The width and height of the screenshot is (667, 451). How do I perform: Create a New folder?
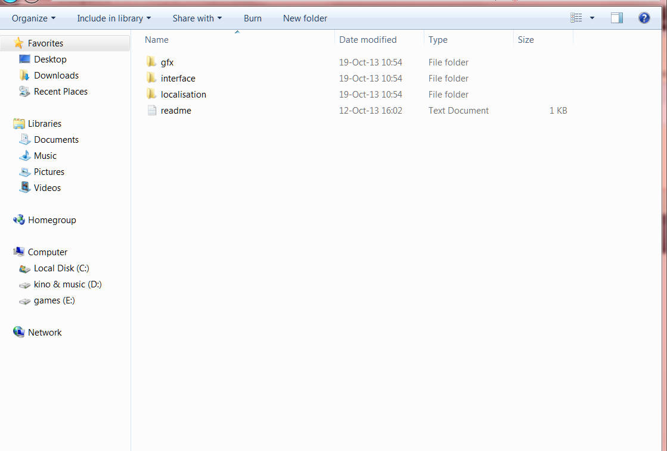pyautogui.click(x=305, y=18)
